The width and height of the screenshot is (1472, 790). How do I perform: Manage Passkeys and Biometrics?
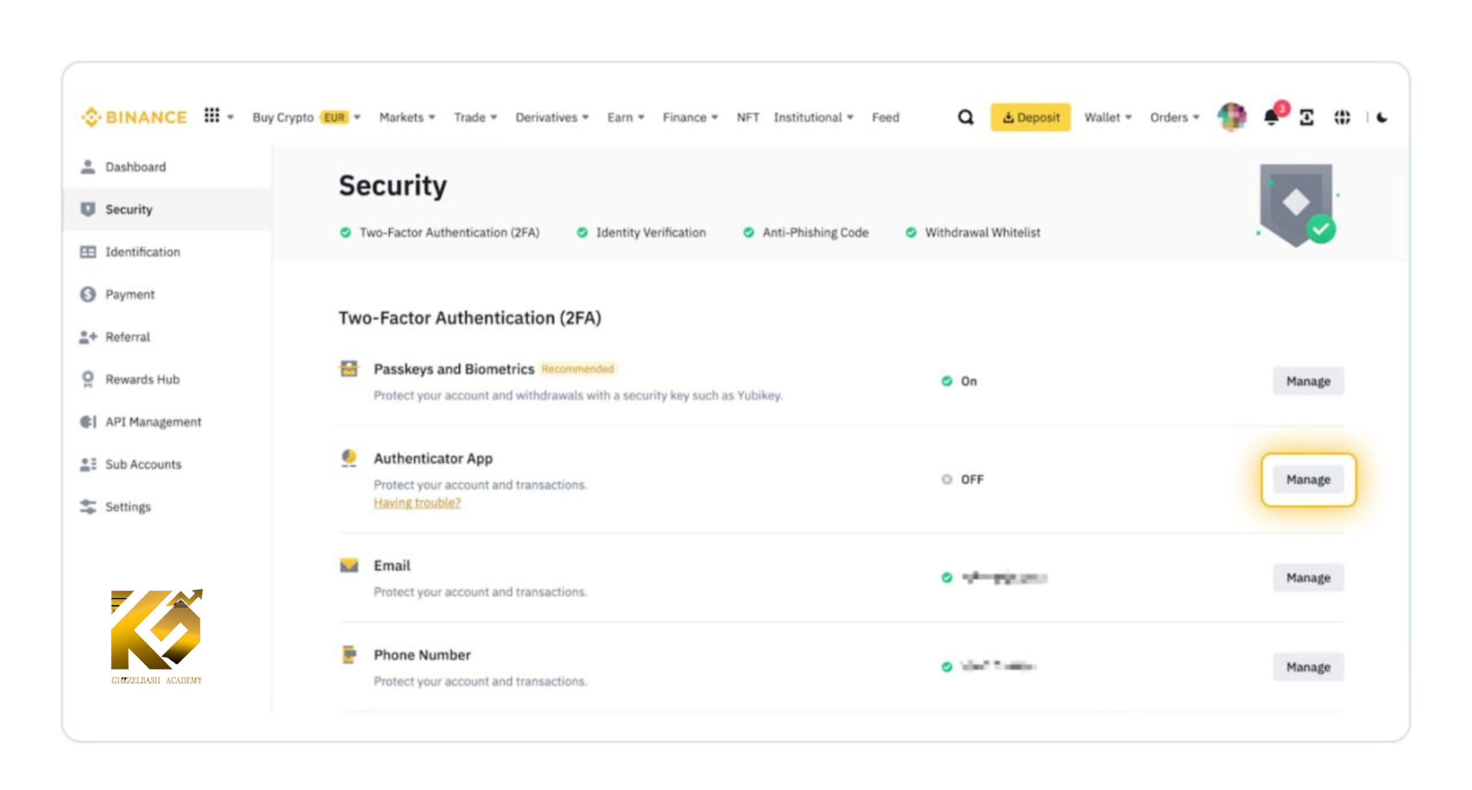click(1308, 381)
